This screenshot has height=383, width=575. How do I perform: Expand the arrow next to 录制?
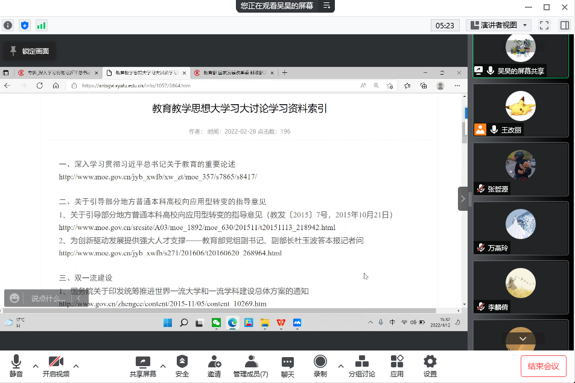(340, 366)
